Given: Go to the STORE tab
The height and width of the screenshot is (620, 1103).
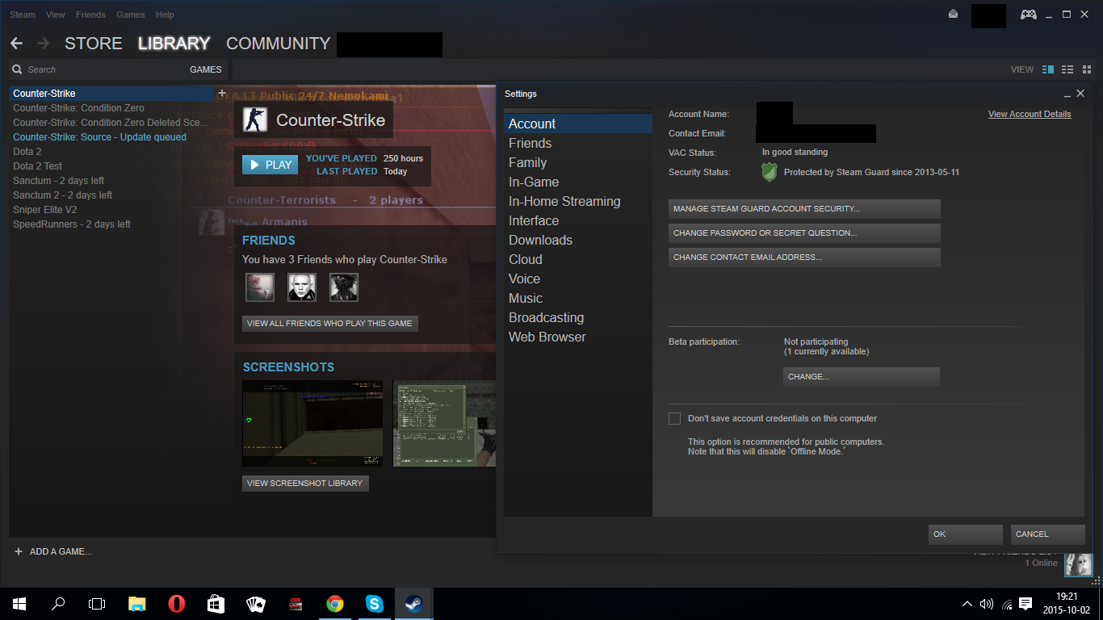Looking at the screenshot, I should (94, 44).
